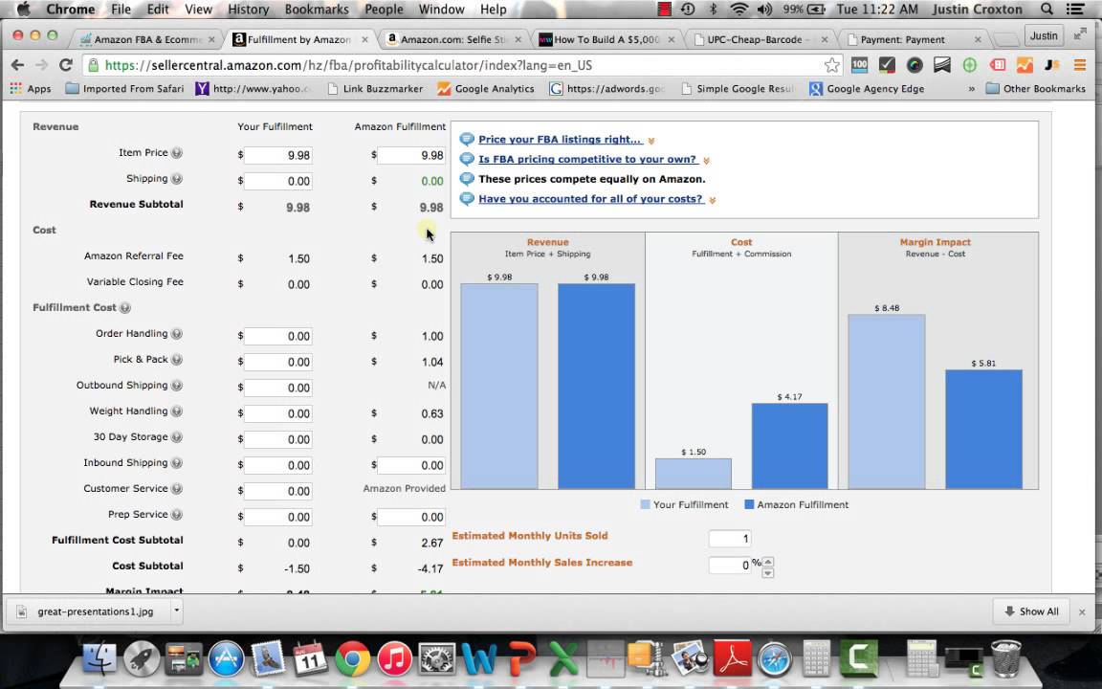Open Google Chrome in the Dock
1102x689 pixels.
pos(352,658)
